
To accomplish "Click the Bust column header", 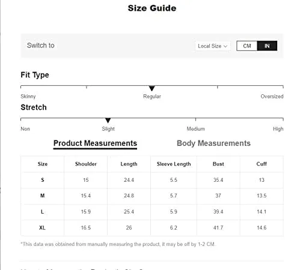I will [218, 164].
